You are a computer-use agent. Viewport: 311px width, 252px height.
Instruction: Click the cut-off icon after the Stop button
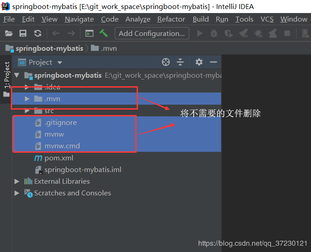tap(305, 33)
